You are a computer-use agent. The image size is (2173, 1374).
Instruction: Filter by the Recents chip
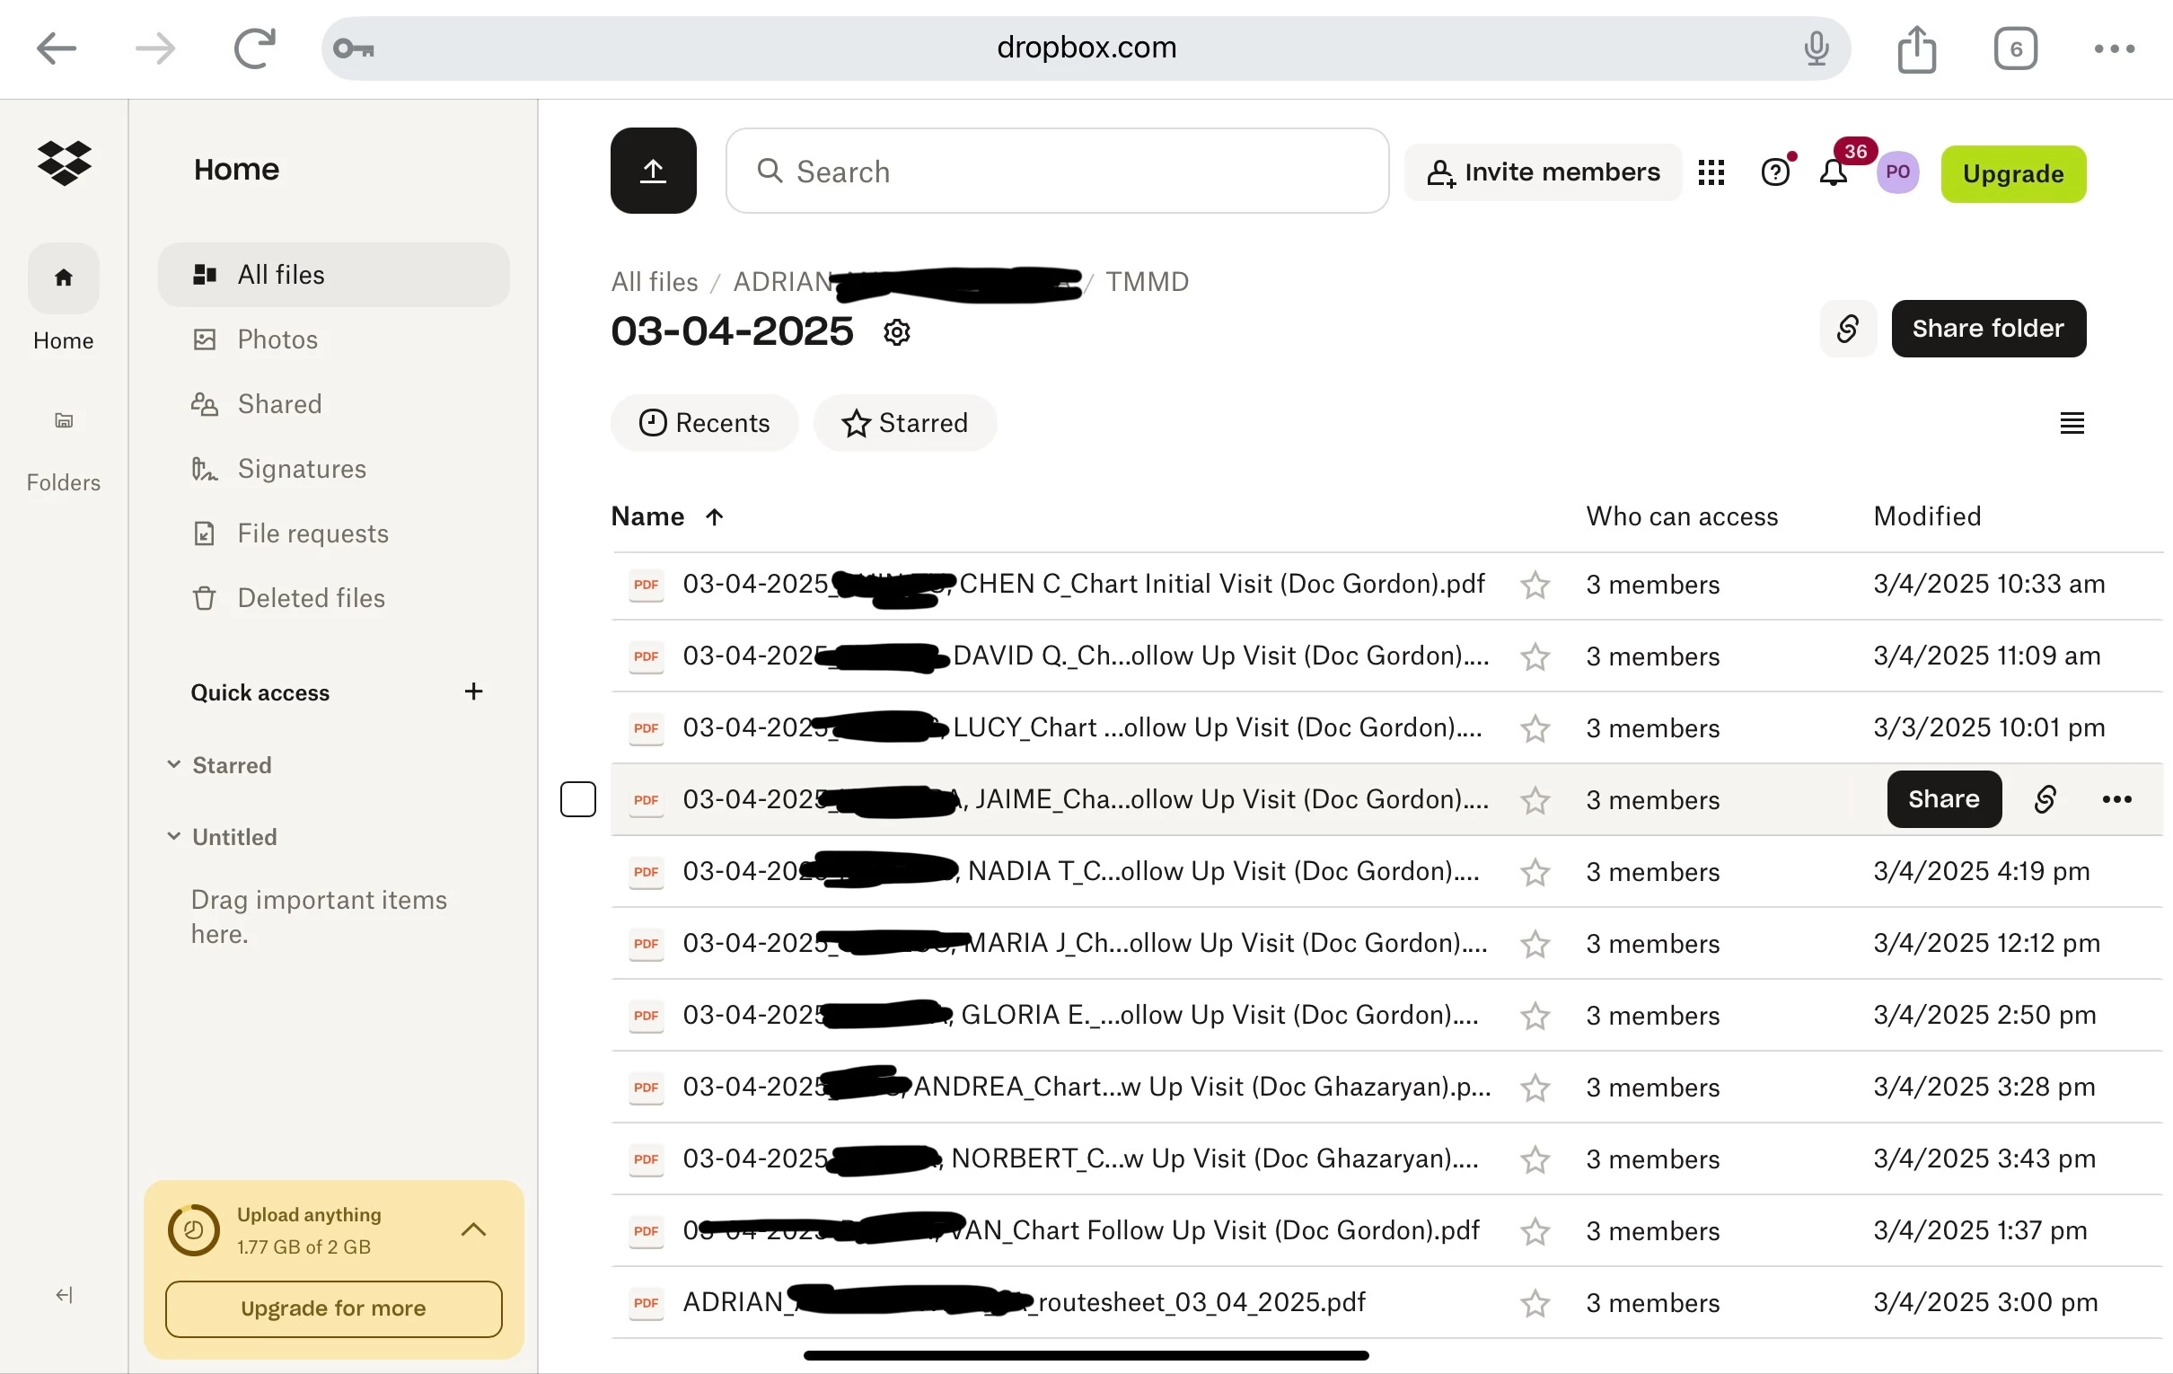(x=704, y=422)
